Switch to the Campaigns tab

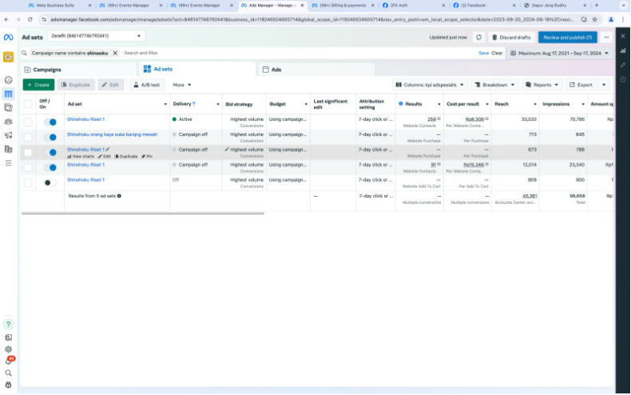(x=48, y=70)
